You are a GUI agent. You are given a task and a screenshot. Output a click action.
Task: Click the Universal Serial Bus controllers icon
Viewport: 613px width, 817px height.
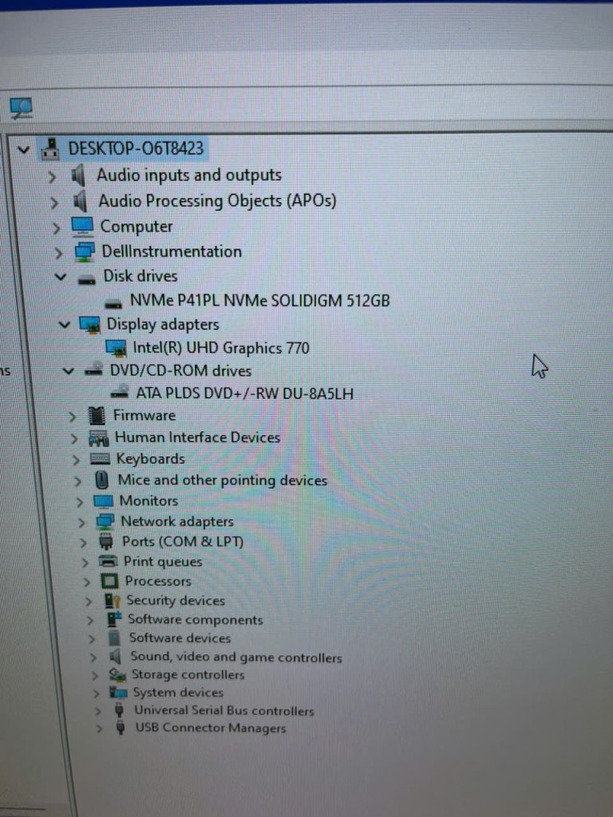coord(120,709)
